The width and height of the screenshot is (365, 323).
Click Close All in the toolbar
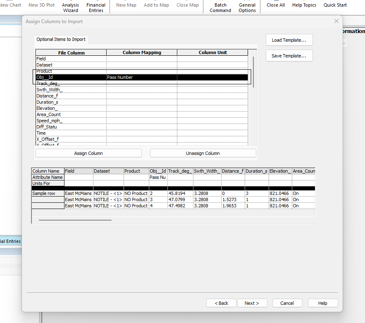[276, 5]
